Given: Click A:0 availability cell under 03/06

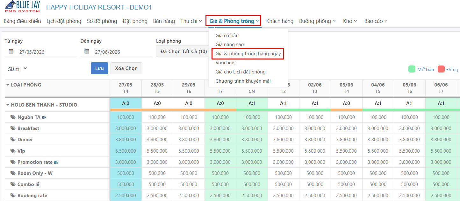Looking at the screenshot, I should [x=346, y=103].
